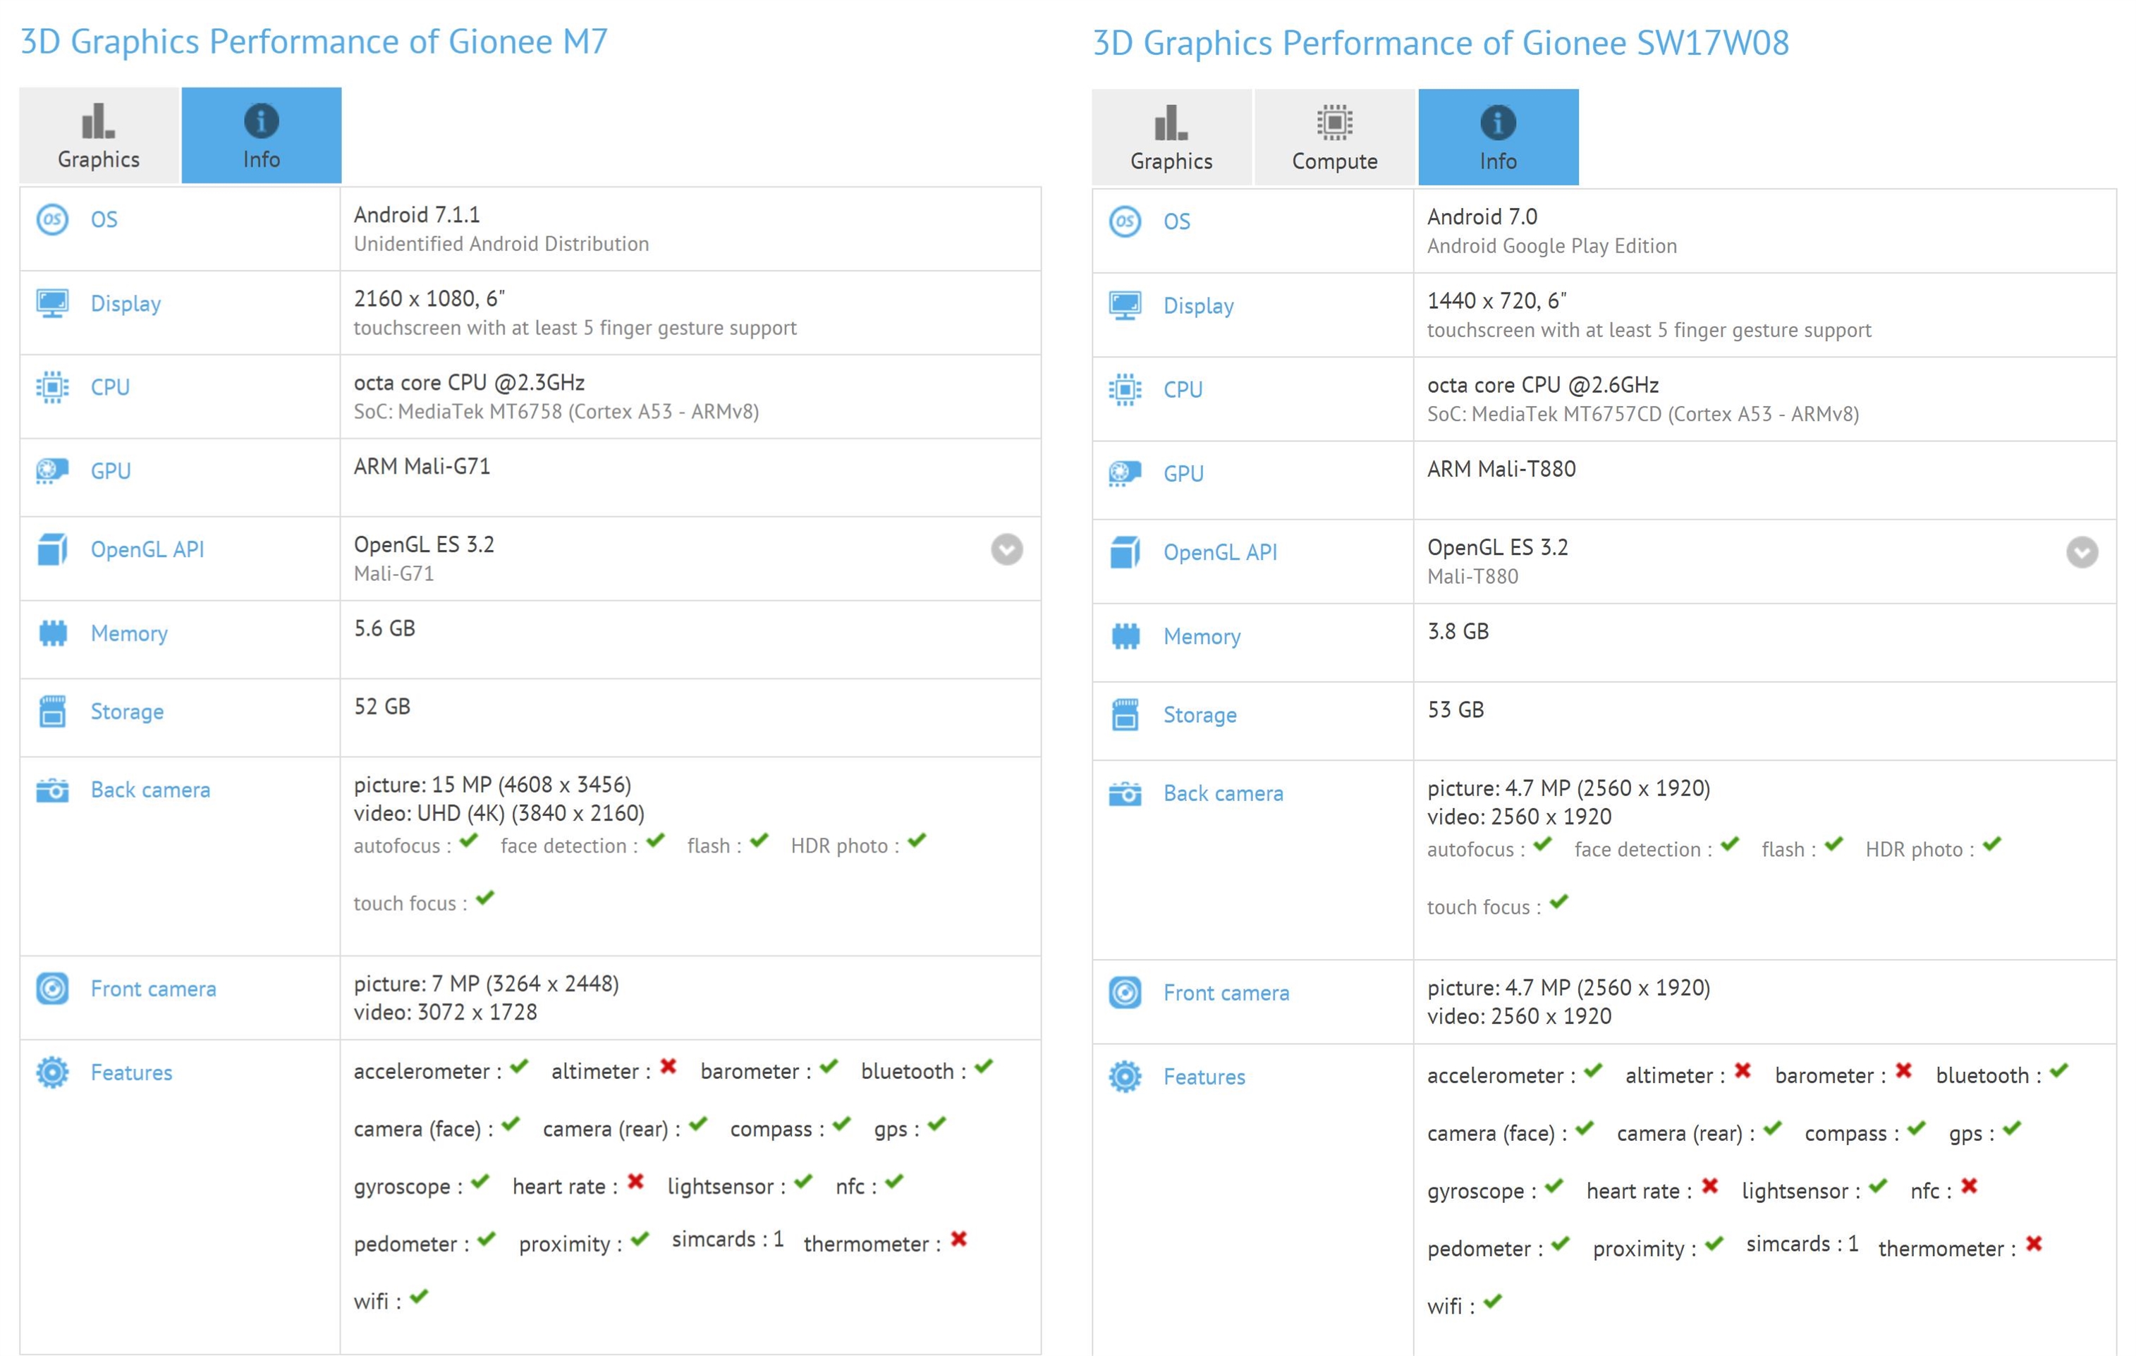Select the Info tab for Gionee SW17W08
The image size is (2136, 1356).
pyautogui.click(x=1499, y=137)
